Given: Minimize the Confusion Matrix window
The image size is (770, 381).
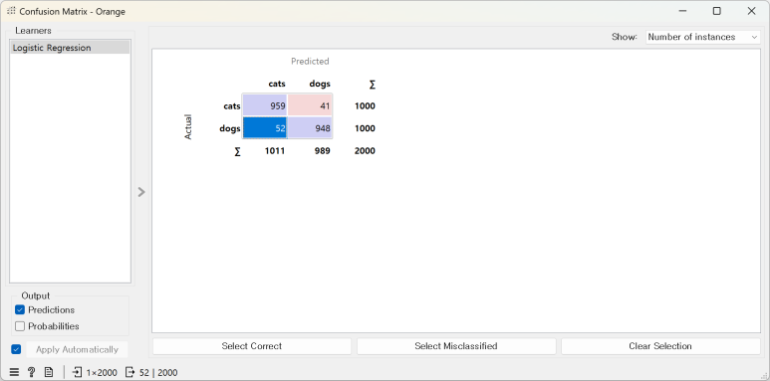Looking at the screenshot, I should tap(682, 11).
